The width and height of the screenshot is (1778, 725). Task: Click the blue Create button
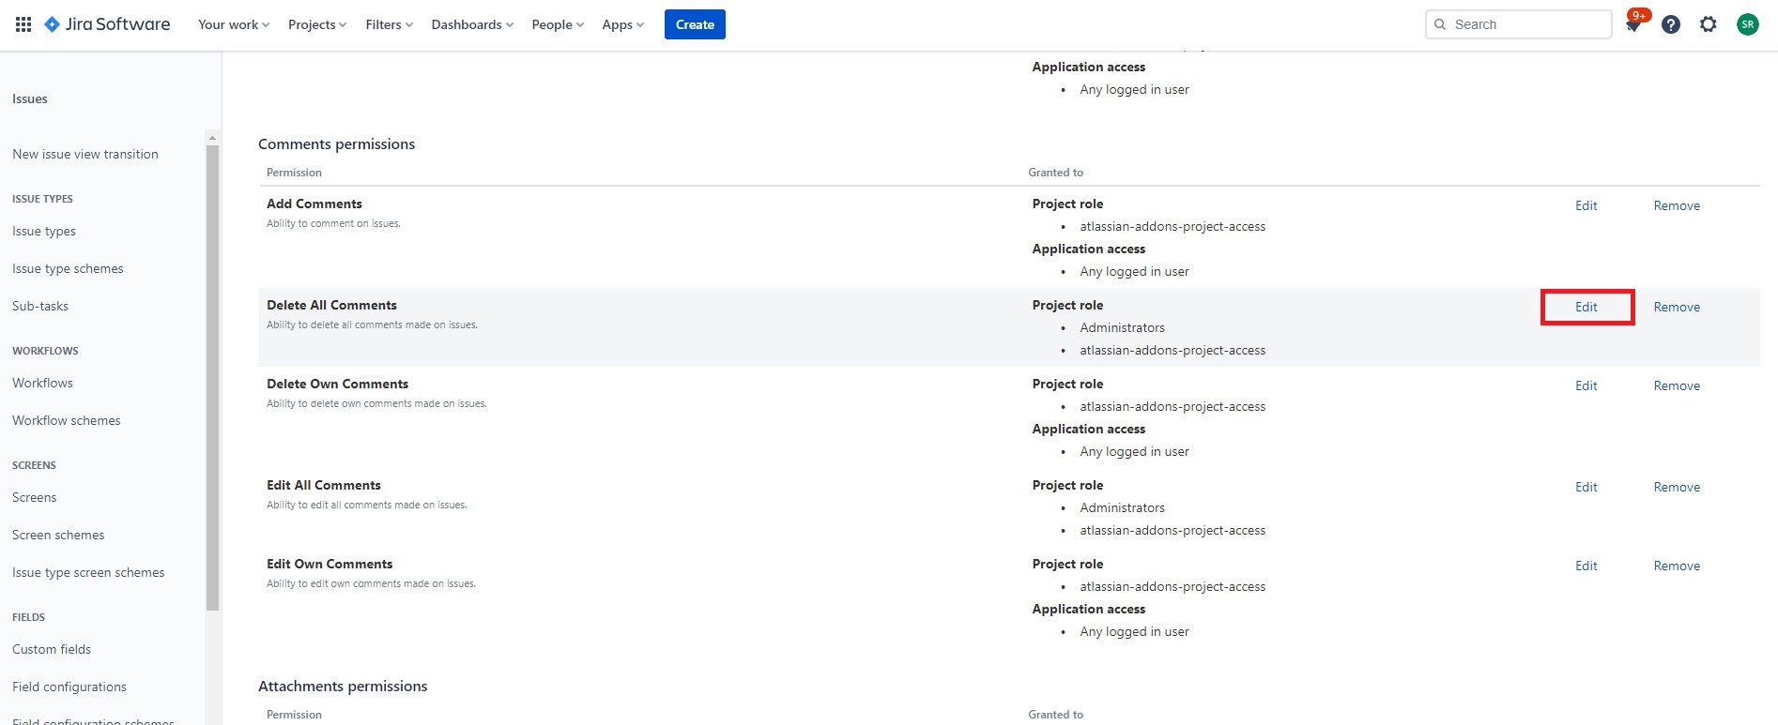pos(695,24)
